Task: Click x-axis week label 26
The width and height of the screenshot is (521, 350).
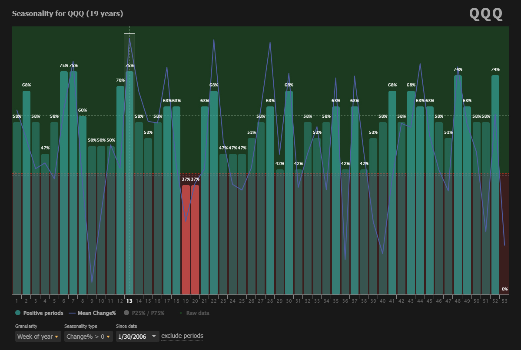Action: tap(251, 301)
